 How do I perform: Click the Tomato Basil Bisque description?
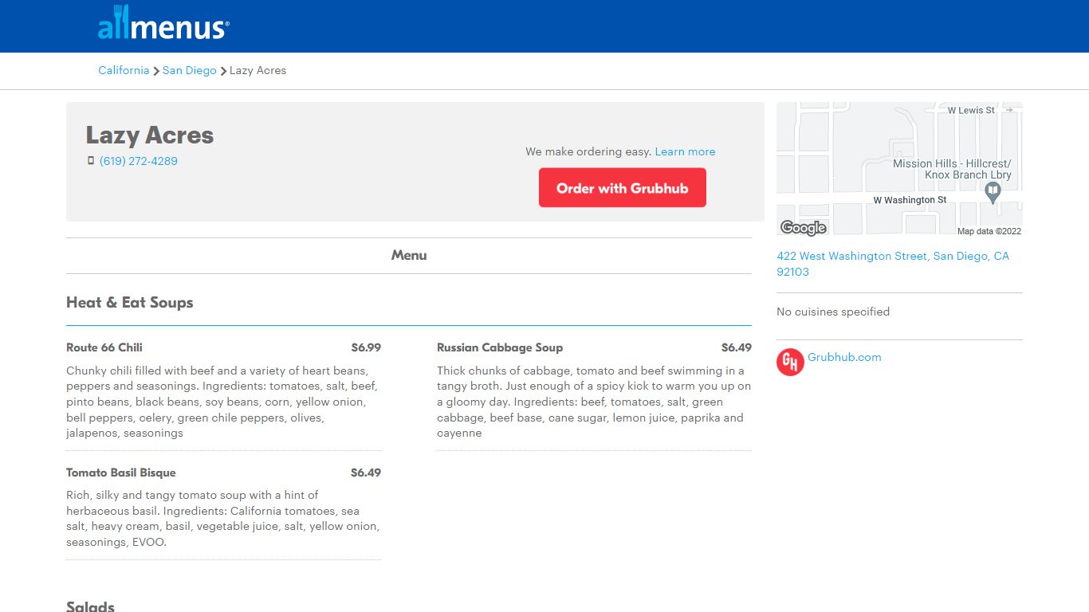[x=223, y=519]
